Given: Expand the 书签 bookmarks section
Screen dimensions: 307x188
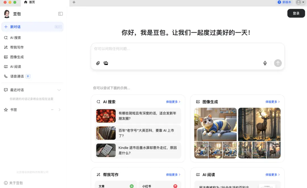Looking at the screenshot, I should 59,110.
